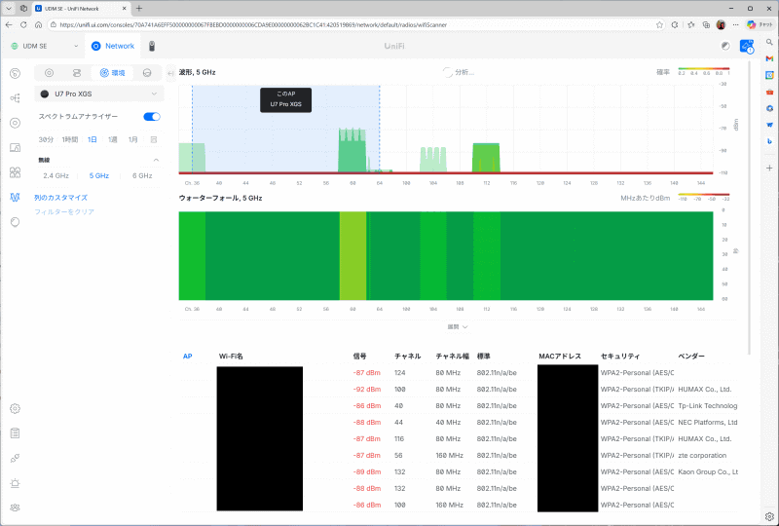Click 列のカスタマイズ link
This screenshot has height=526, width=779.
click(x=60, y=198)
